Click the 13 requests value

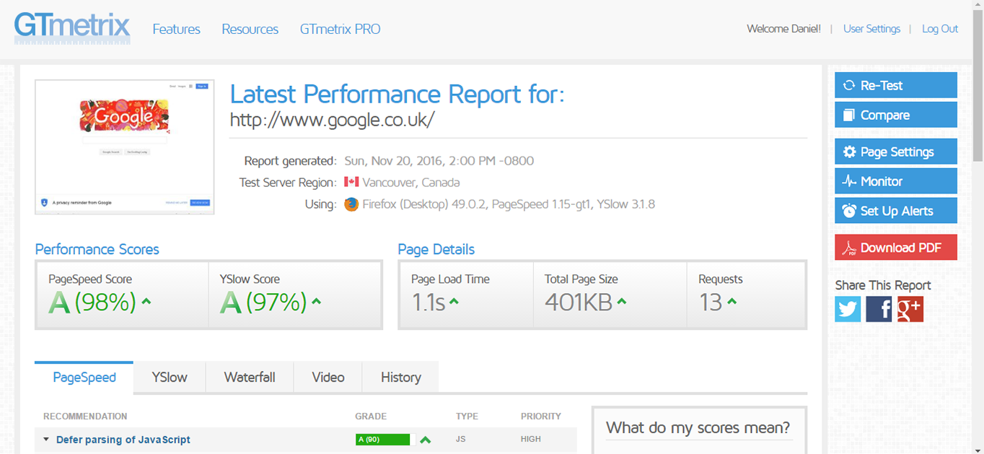point(711,302)
